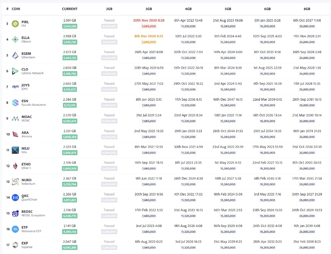Click the REOSC Ecosystem coin icon

coord(15,213)
